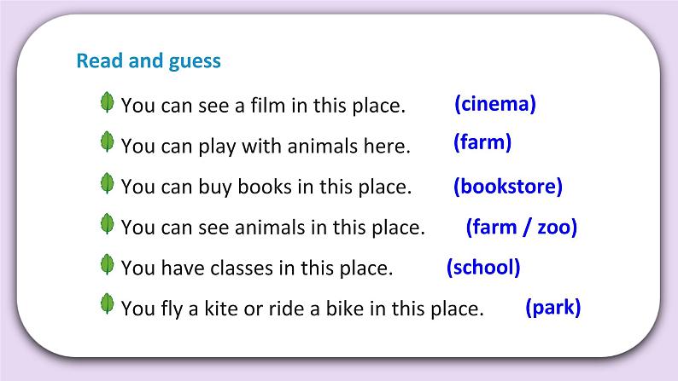Click the sentence 'You can see animals in this place.'

point(272,227)
